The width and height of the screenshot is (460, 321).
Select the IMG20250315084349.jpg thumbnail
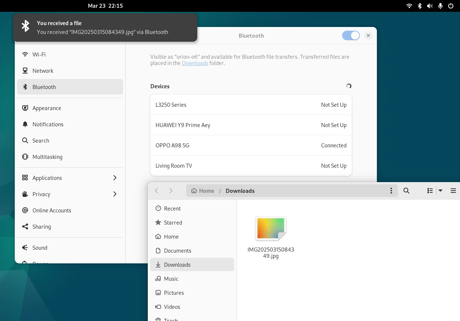271,228
